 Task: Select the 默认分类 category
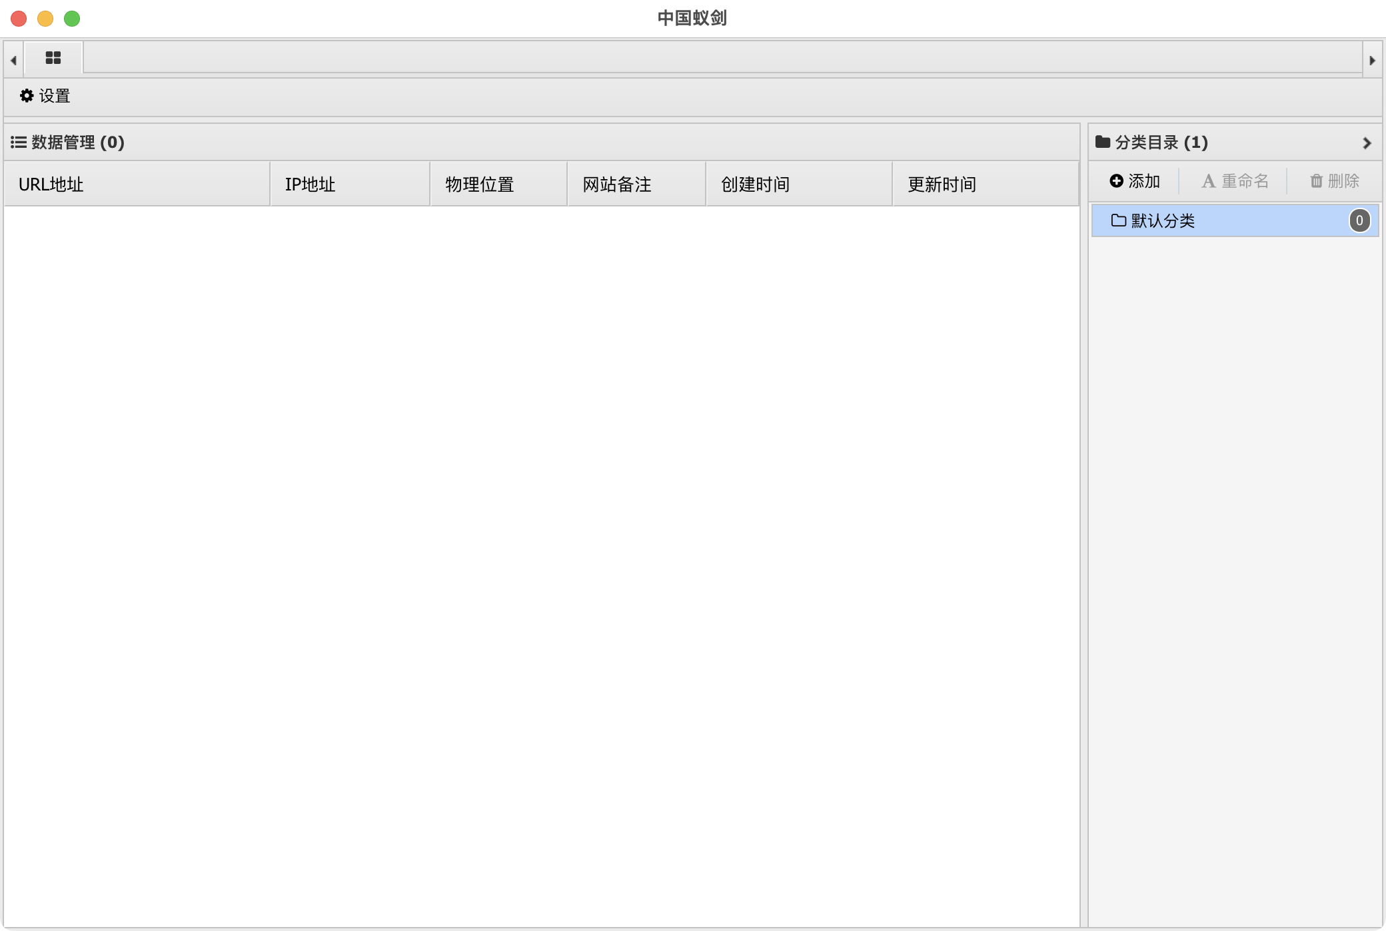point(1235,220)
